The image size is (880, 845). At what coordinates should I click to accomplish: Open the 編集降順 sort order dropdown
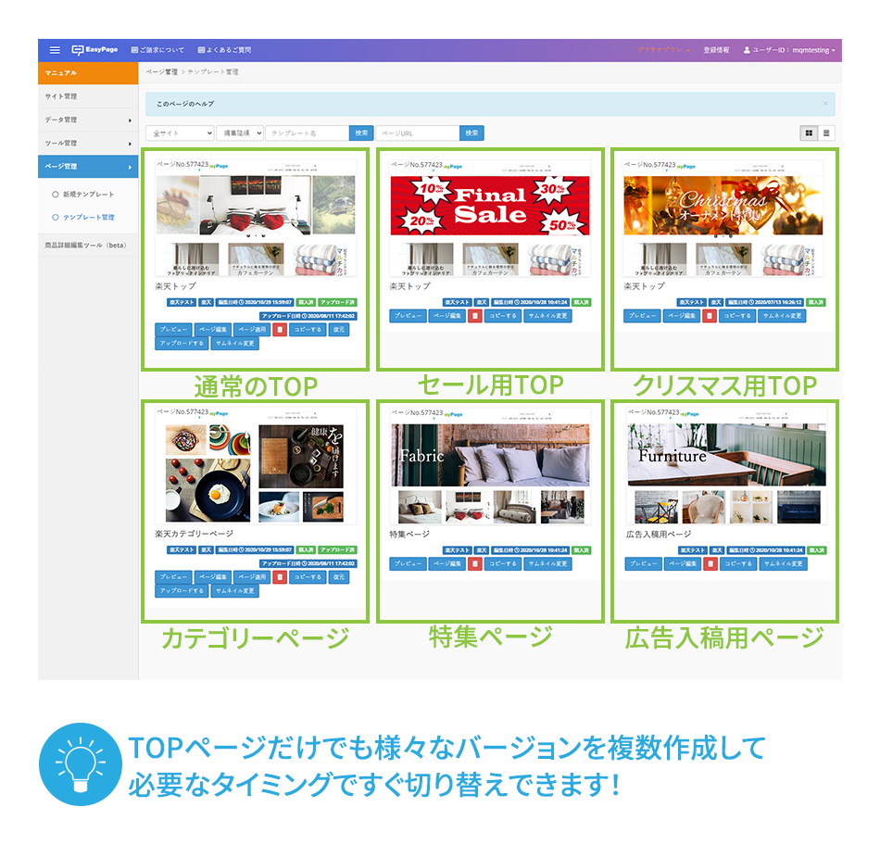[240, 133]
